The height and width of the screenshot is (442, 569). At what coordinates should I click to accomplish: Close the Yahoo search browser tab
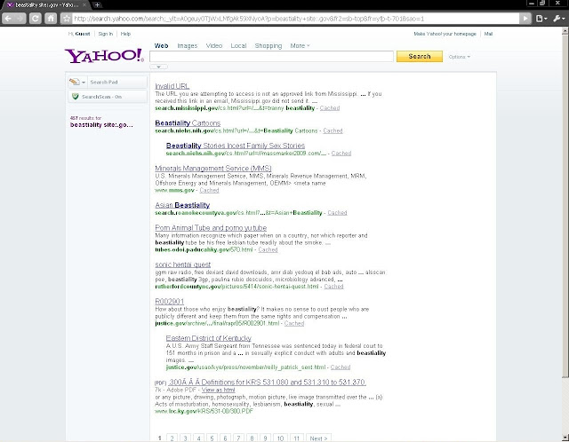coord(84,5)
